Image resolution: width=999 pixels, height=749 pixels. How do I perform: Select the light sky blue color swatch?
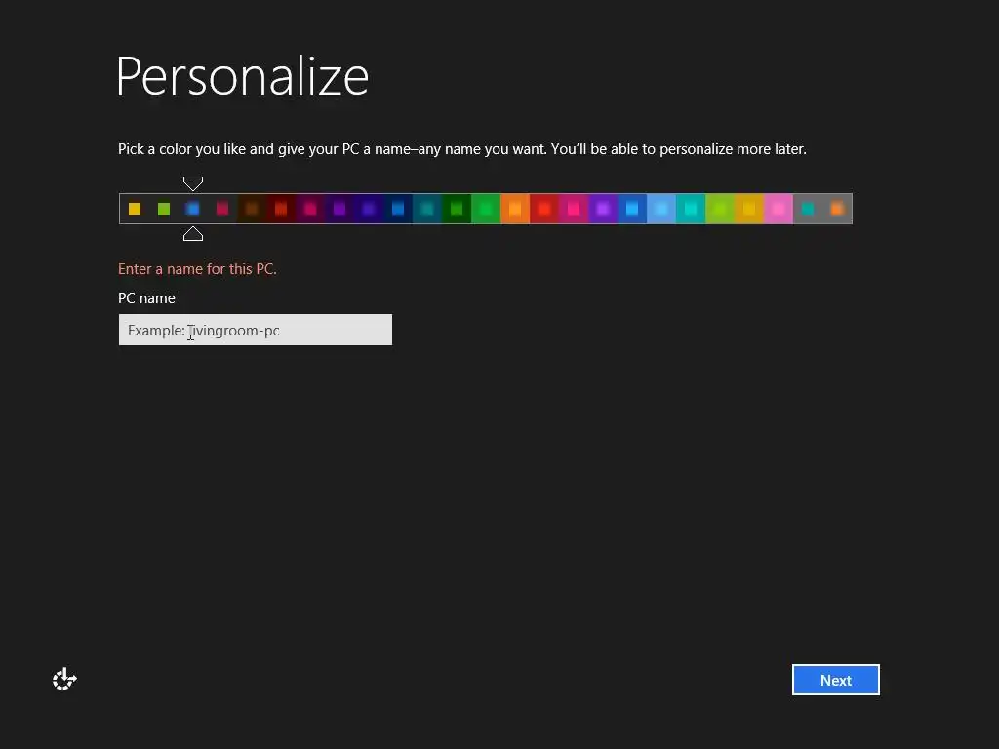pos(662,209)
